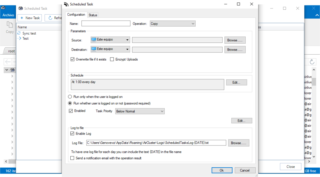Collapse the ribbon with chevron up
Viewport: 320px width, 177px height.
click(317, 15)
